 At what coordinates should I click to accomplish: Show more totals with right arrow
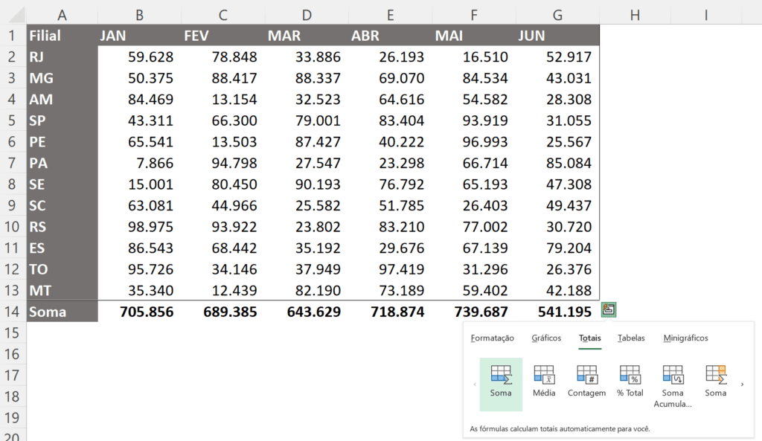coord(742,384)
